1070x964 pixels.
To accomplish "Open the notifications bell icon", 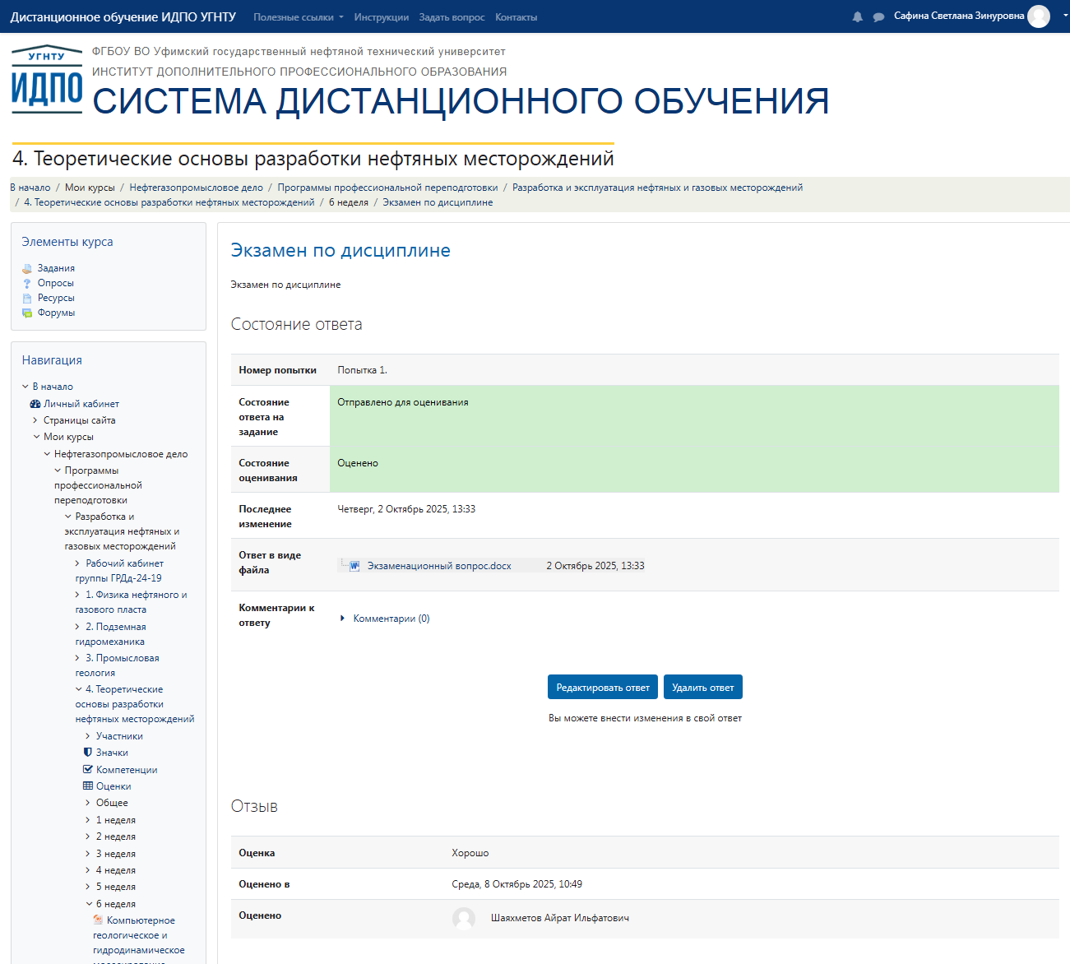I will pyautogui.click(x=855, y=16).
